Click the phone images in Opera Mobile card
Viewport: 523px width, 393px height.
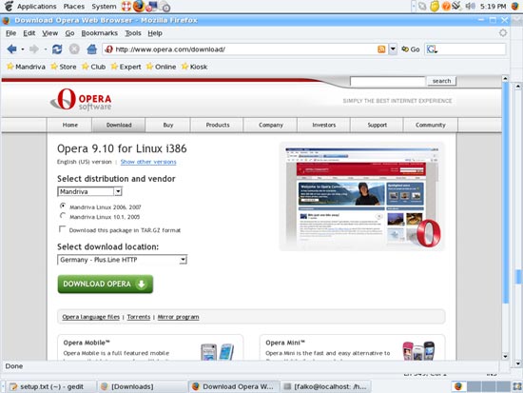coord(217,351)
